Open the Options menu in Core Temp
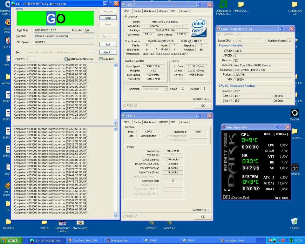The width and height of the screenshot is (305, 244). click(x=228, y=34)
